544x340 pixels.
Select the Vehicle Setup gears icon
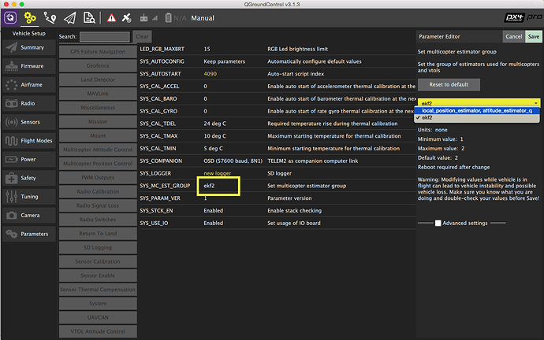pos(30,17)
